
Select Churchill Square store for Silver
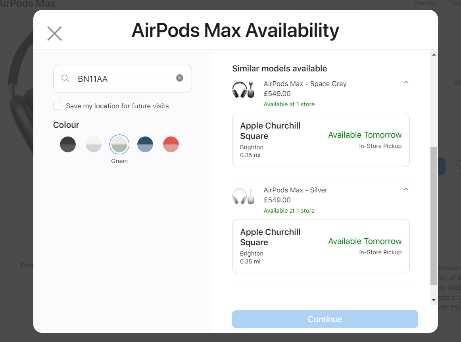pyautogui.click(x=321, y=246)
